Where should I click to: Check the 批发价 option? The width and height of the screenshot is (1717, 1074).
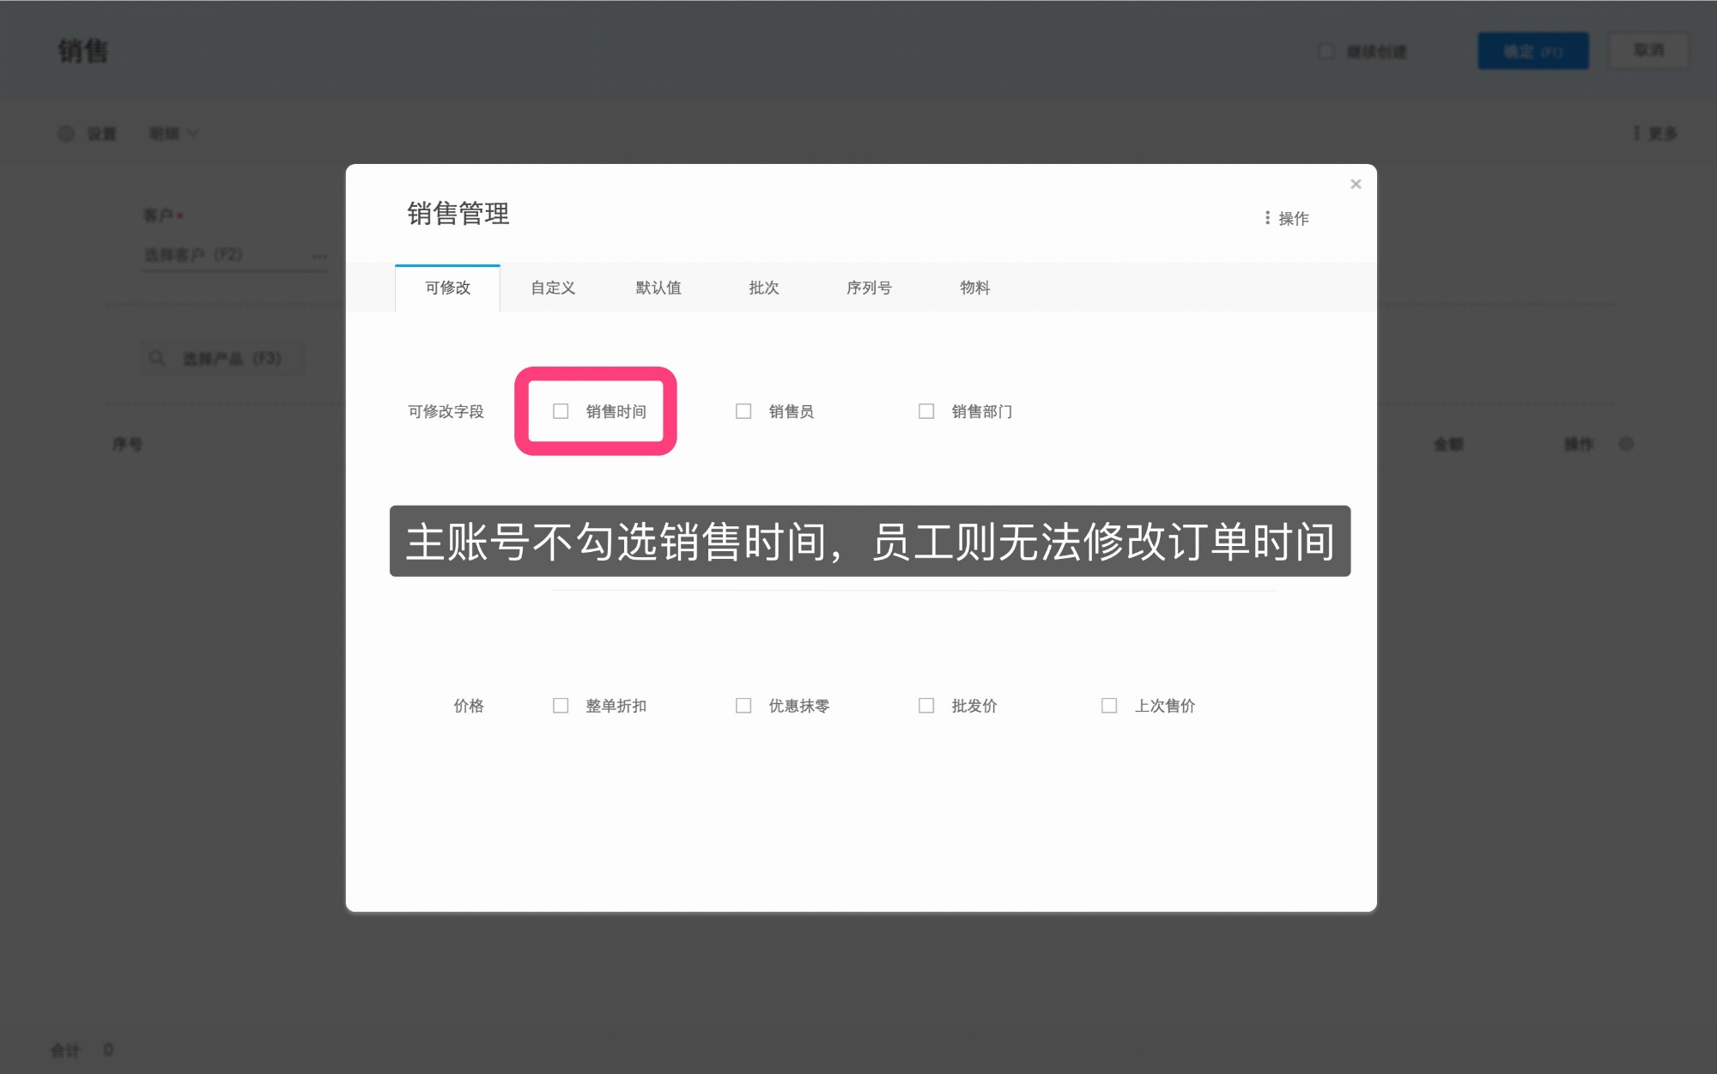[x=926, y=706]
